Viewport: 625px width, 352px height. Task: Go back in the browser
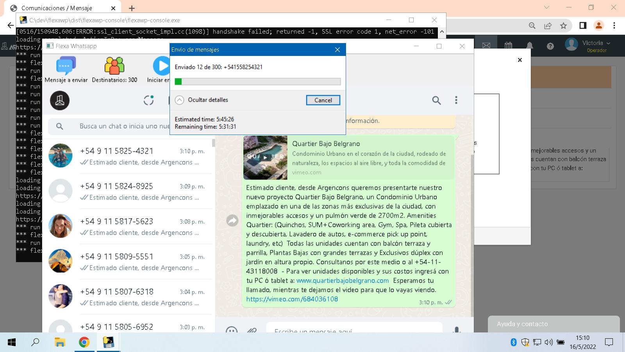point(10,25)
